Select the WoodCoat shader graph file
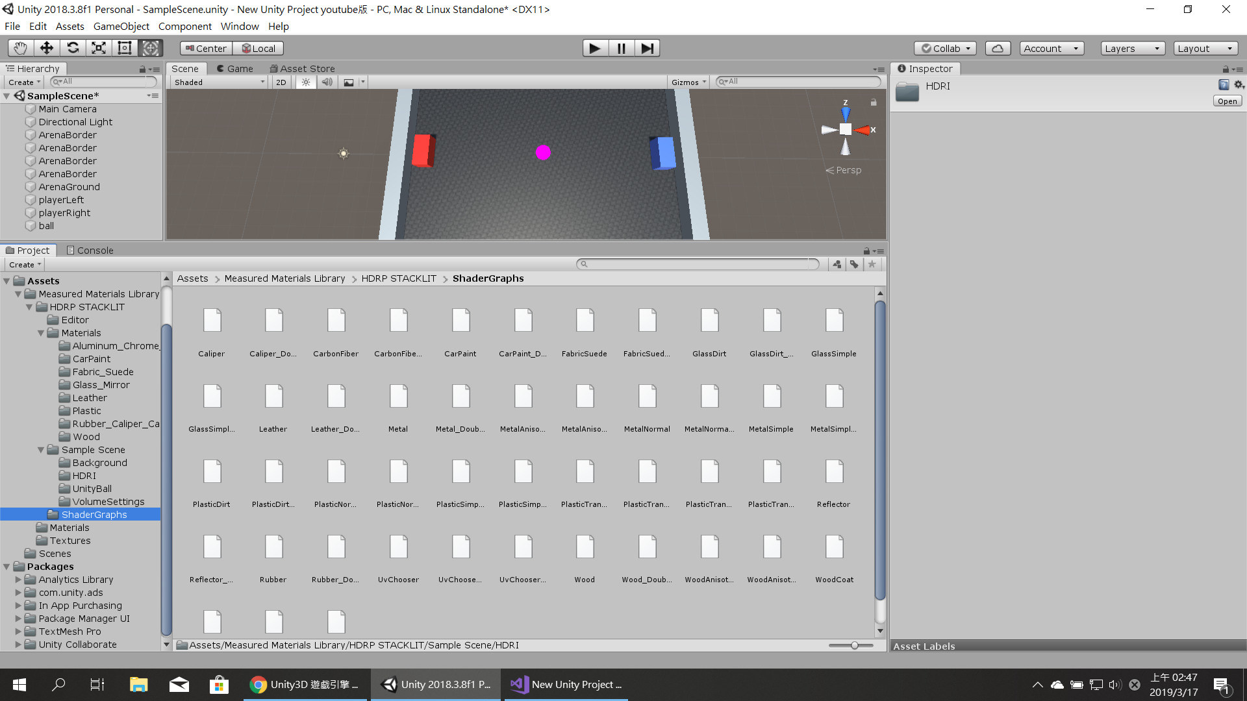 [x=834, y=558]
